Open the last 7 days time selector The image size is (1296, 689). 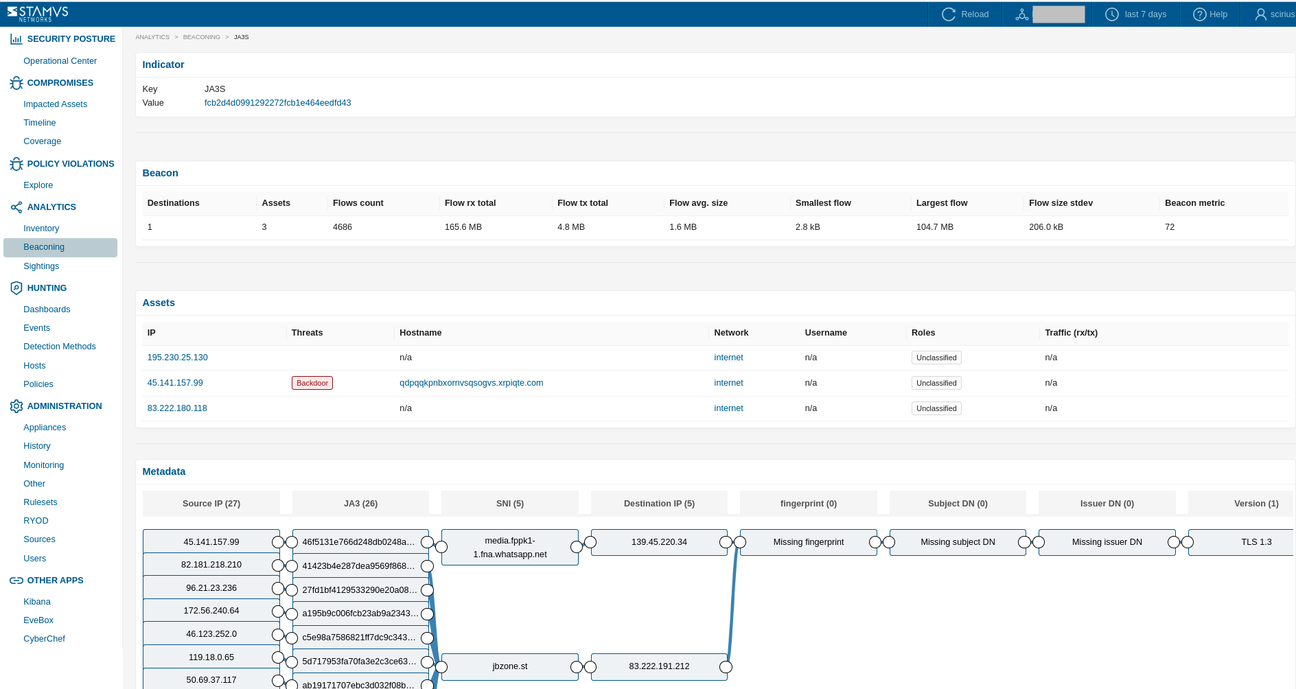coord(1145,14)
